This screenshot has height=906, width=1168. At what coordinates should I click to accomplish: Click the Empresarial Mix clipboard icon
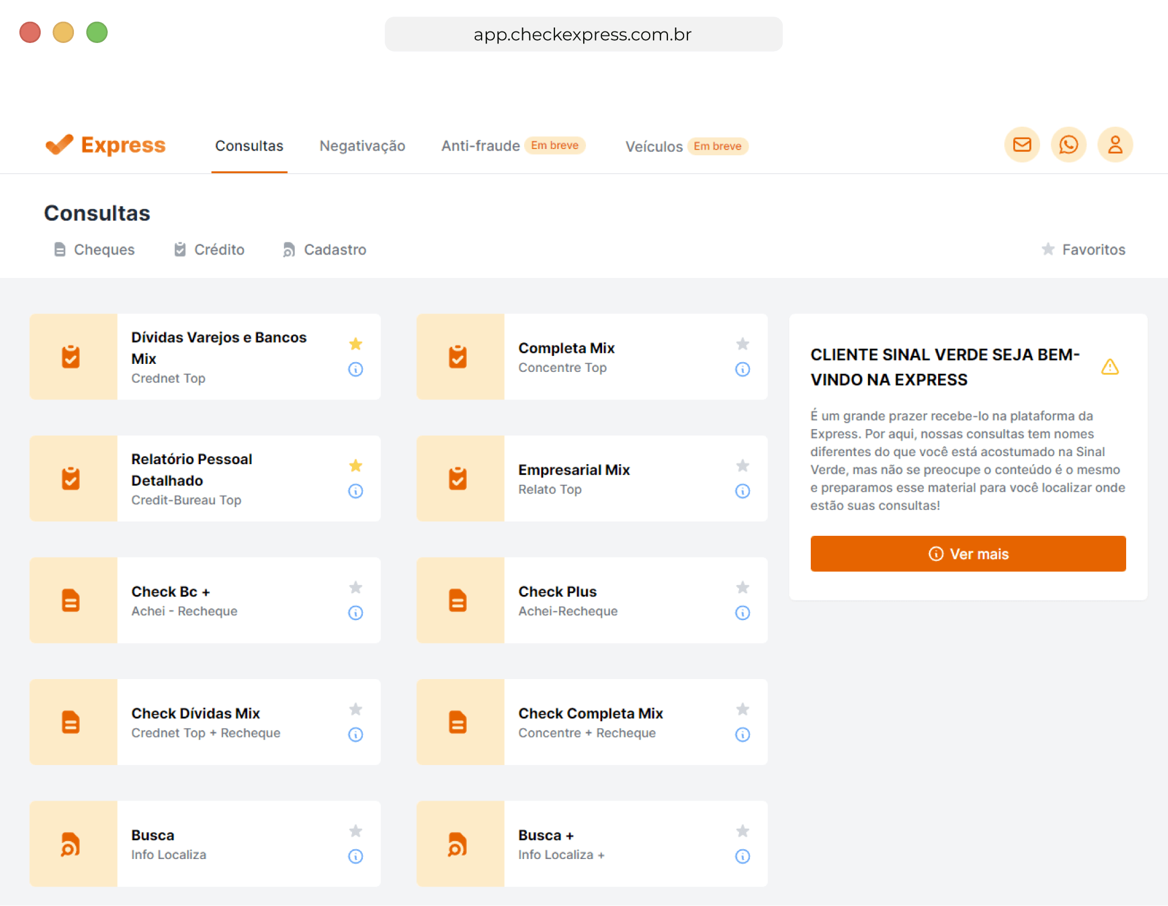pos(458,479)
